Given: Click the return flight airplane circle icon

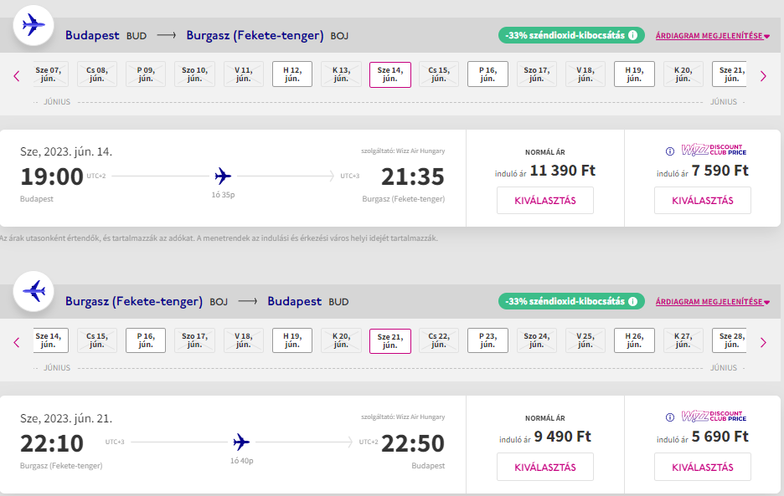Looking at the screenshot, I should point(34,291).
